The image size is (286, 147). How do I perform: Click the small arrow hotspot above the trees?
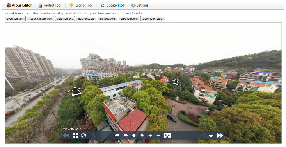[176, 82]
